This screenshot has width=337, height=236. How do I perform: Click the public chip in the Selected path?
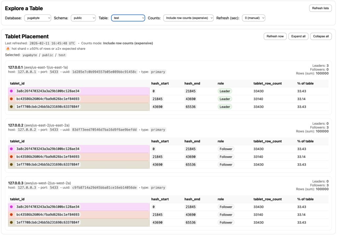click(48, 55)
